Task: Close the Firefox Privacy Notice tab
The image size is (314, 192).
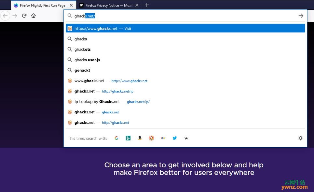Action: [x=137, y=6]
